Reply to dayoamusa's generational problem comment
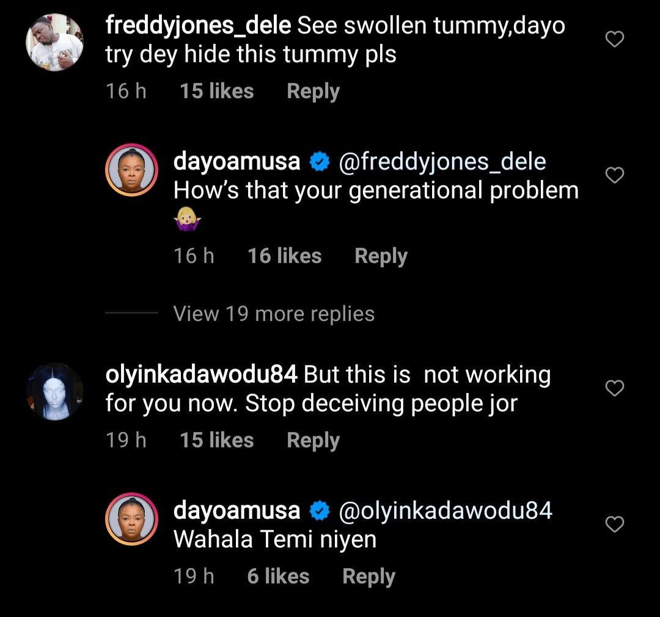Viewport: 660px width, 617px height. pos(381,256)
